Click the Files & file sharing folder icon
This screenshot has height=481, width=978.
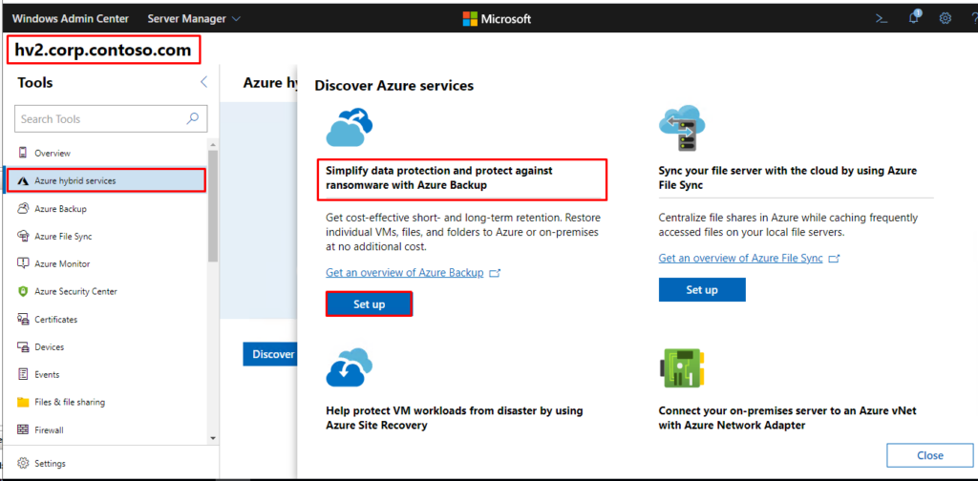pyautogui.click(x=23, y=402)
